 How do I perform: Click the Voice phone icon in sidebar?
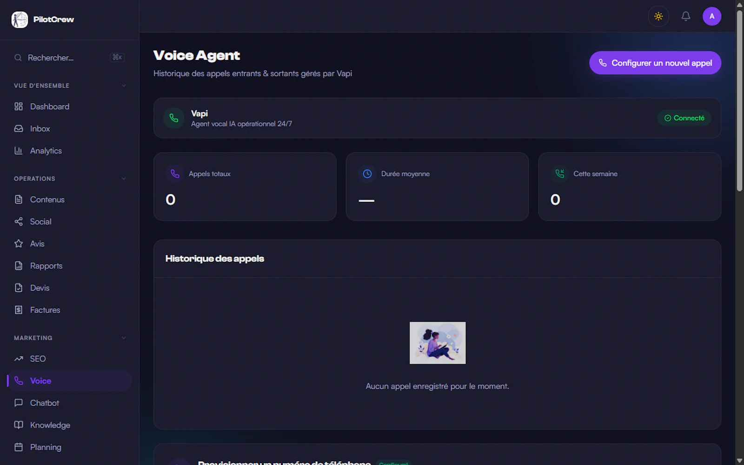pos(19,381)
